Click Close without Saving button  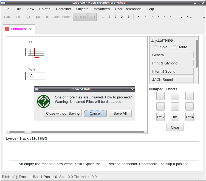[63, 113]
